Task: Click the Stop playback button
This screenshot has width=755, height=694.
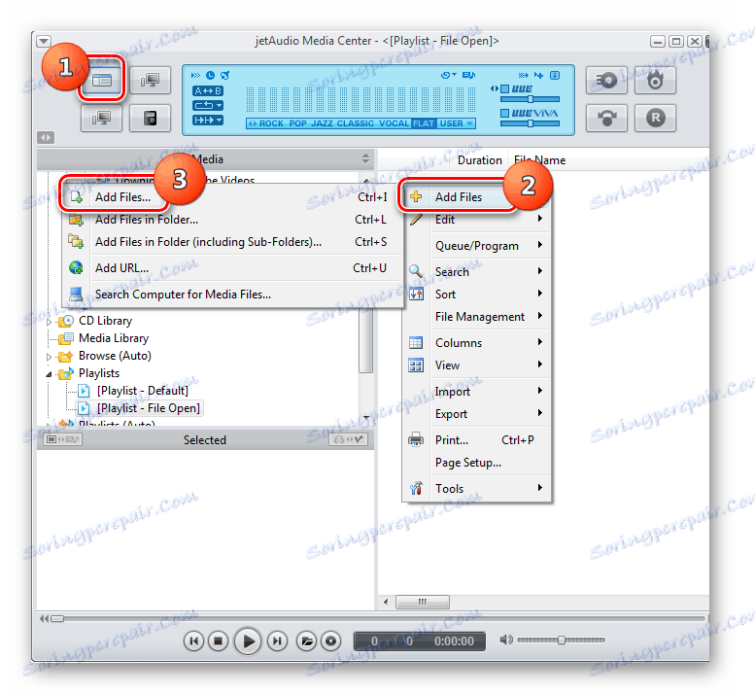Action: pyautogui.click(x=218, y=641)
